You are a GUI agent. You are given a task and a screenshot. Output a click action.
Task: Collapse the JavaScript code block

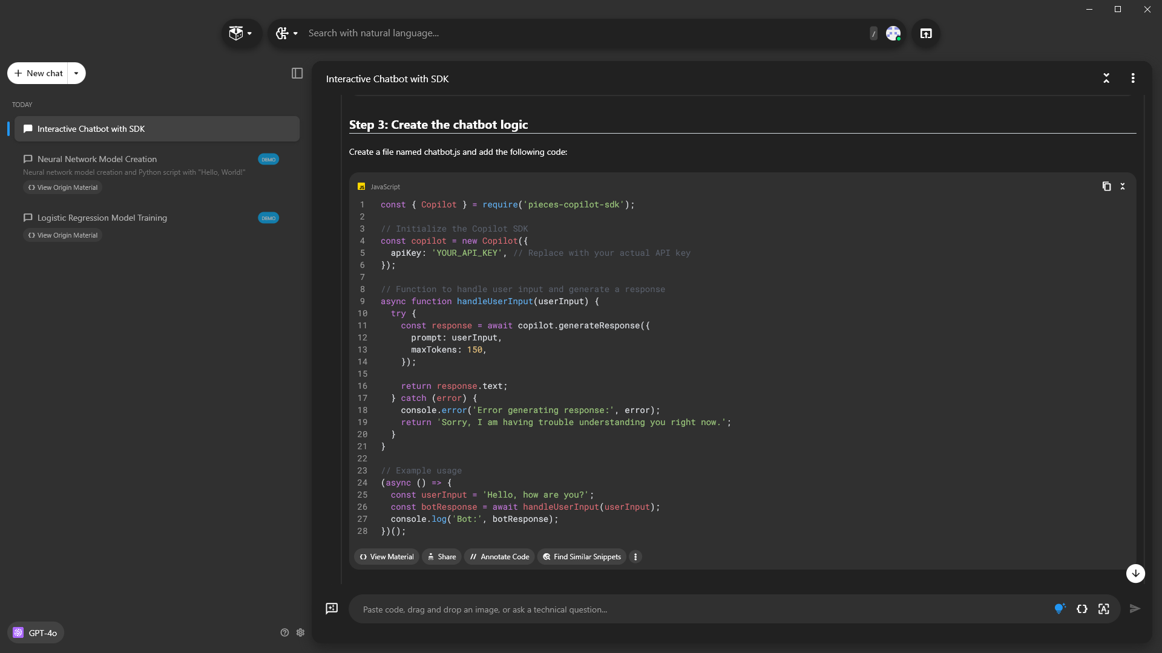pyautogui.click(x=1123, y=186)
